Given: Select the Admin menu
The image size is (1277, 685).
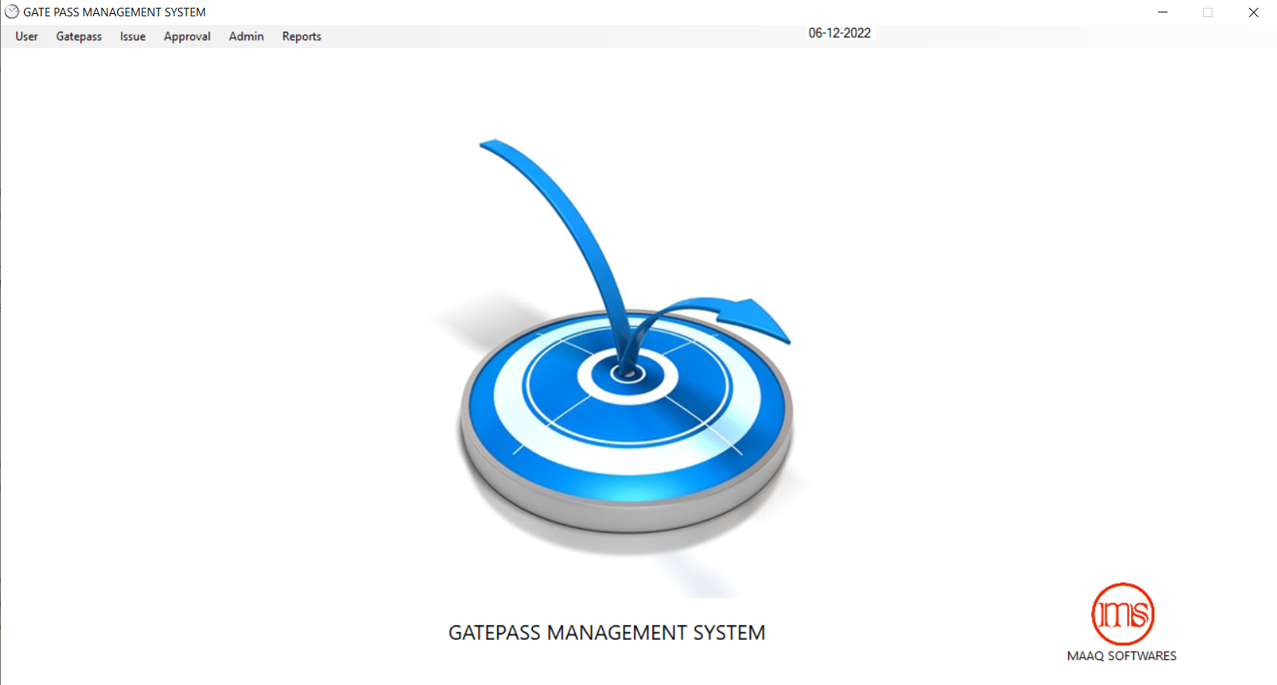Looking at the screenshot, I should tap(246, 37).
